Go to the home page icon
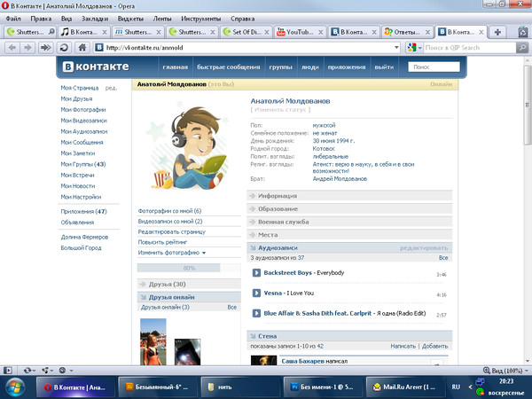532x399 pixels. pyautogui.click(x=82, y=48)
